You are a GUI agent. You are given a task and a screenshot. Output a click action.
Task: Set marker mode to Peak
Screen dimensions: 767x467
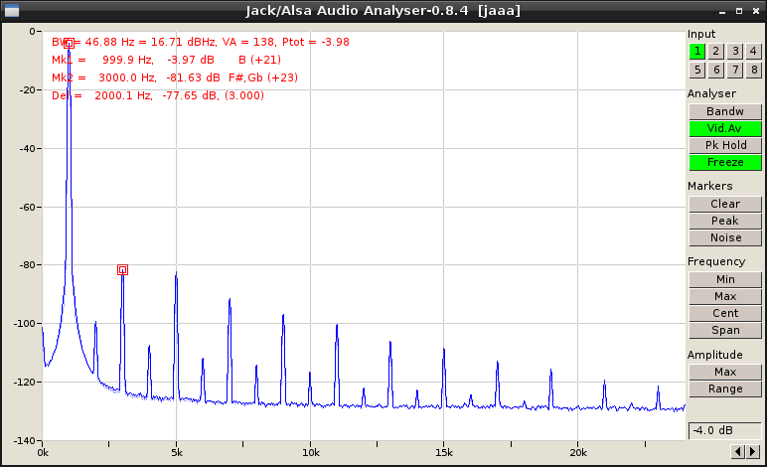tap(725, 221)
